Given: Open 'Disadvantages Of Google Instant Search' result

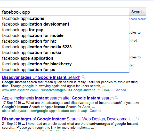Looking at the screenshot, I should tap(41, 77).
